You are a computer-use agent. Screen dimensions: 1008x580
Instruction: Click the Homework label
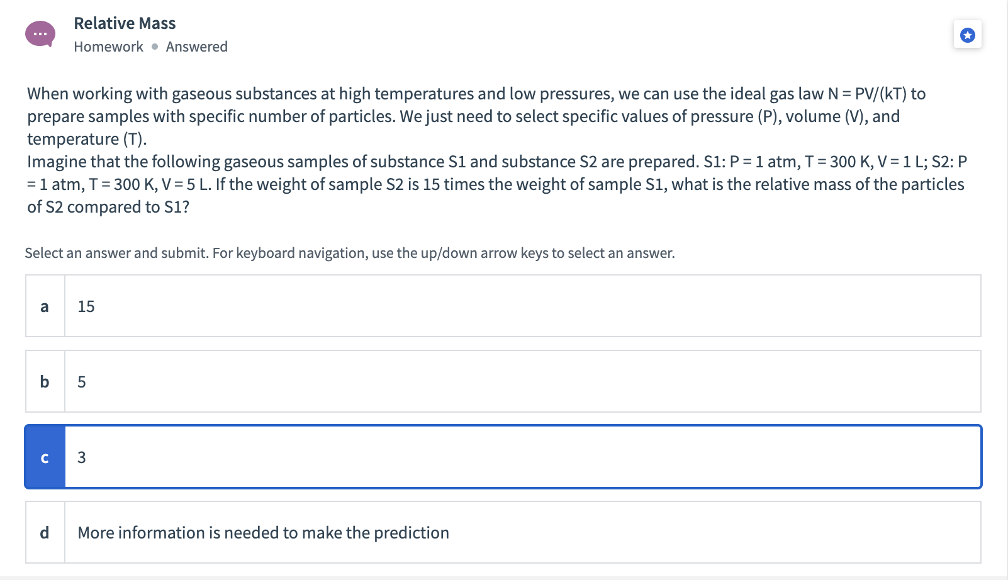[108, 46]
